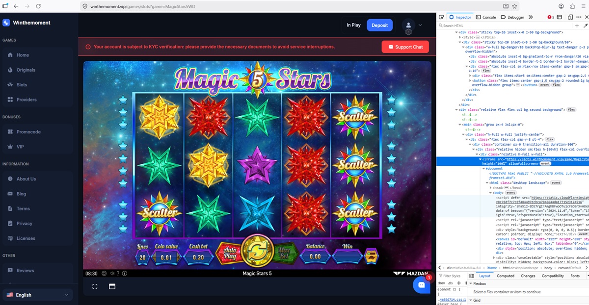The height and width of the screenshot is (305, 589).
Task: Mute game sound with the speaker icon
Action: (x=112, y=273)
